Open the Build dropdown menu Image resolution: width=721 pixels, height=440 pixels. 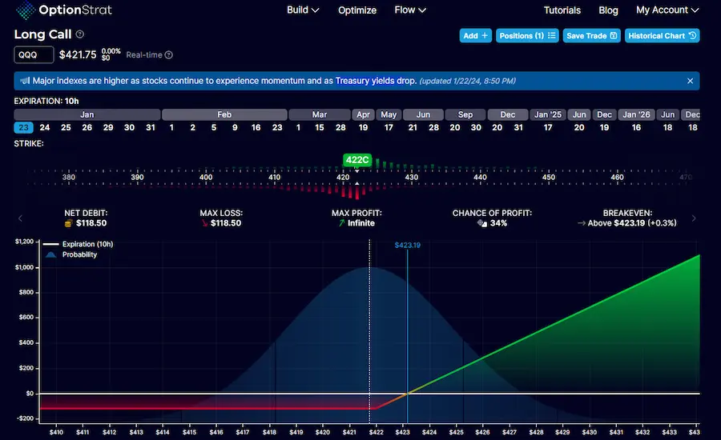pos(303,10)
